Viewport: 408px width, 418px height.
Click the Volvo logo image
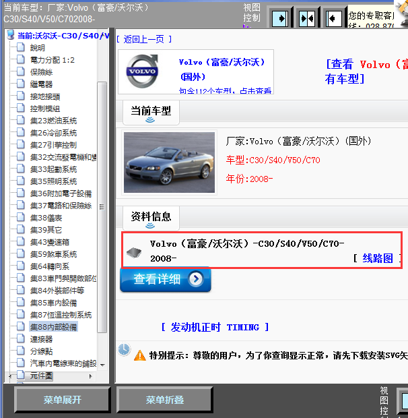click(x=142, y=71)
